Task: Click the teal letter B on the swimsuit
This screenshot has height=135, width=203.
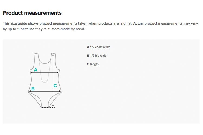Action: [33, 89]
